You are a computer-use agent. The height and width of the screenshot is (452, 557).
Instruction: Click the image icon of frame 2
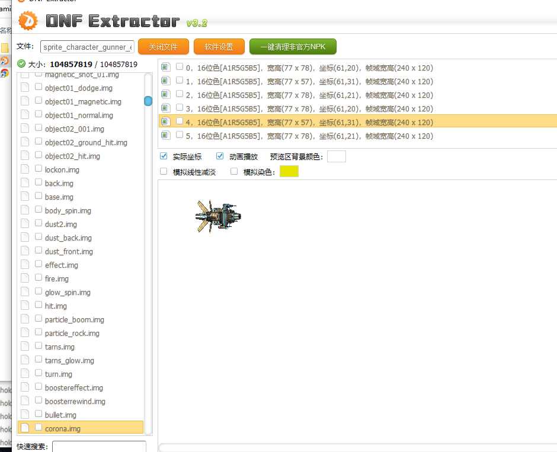(x=166, y=94)
